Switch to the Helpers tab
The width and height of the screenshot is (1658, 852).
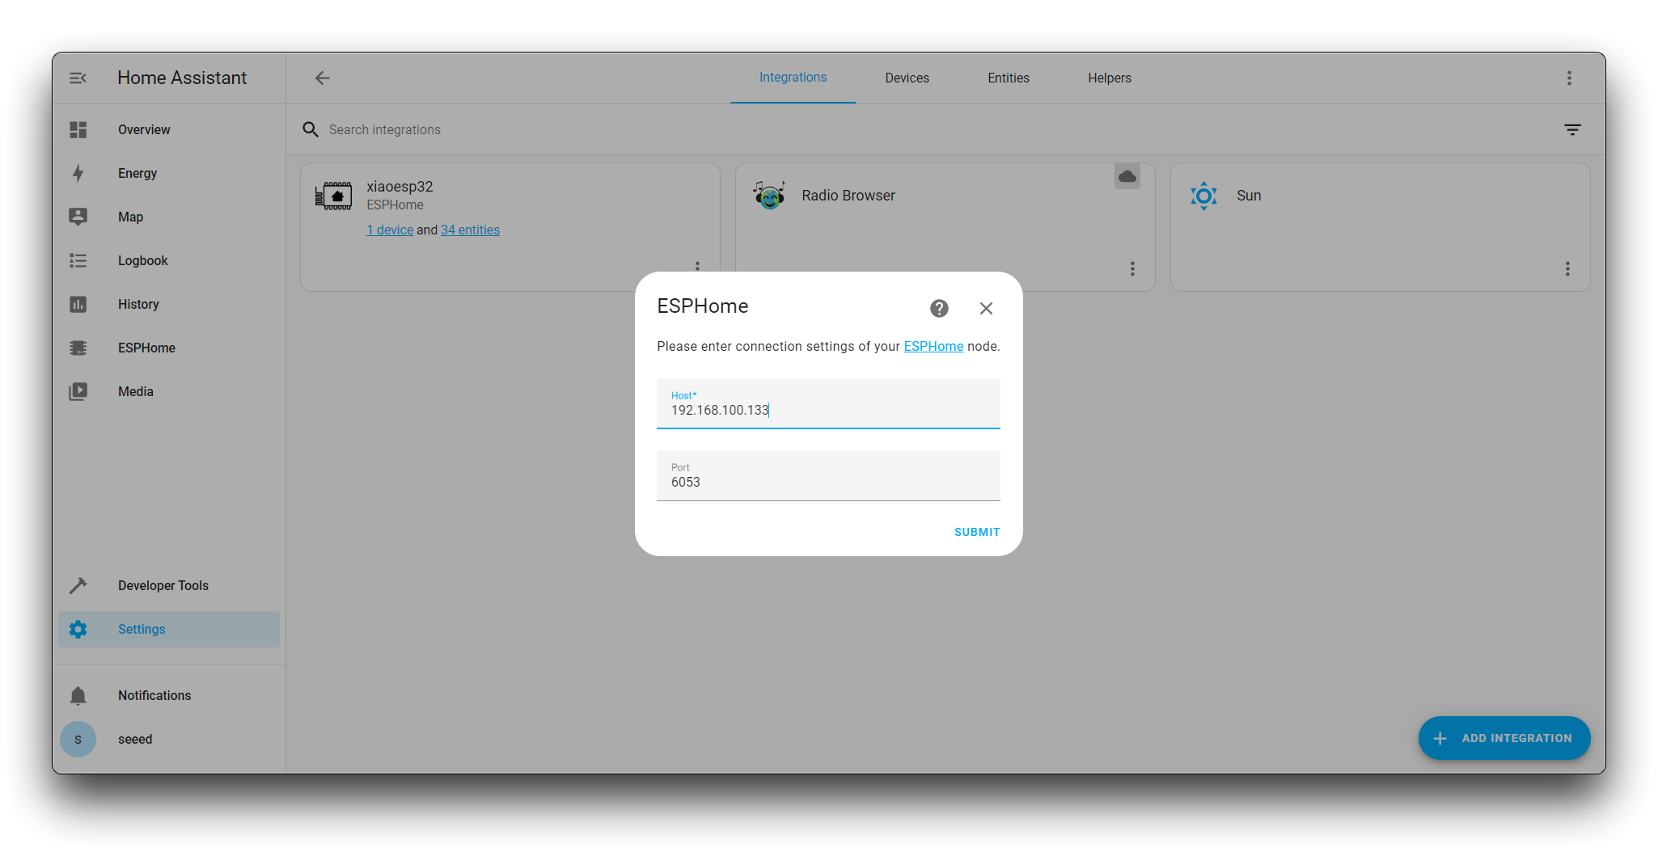[1110, 78]
